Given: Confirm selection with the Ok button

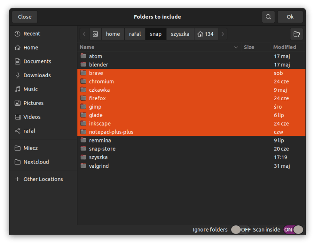Looking at the screenshot, I should pyautogui.click(x=290, y=17).
